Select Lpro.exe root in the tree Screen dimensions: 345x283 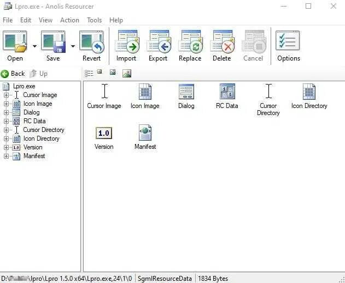(x=24, y=86)
